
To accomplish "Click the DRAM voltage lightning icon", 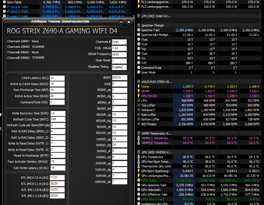I will [138, 91].
